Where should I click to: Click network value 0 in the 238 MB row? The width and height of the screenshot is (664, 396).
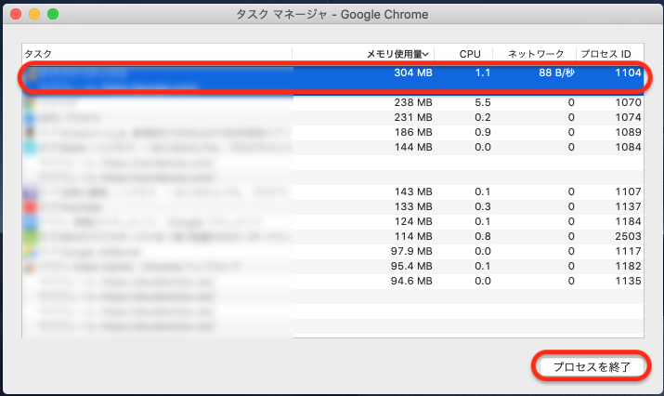tap(571, 102)
